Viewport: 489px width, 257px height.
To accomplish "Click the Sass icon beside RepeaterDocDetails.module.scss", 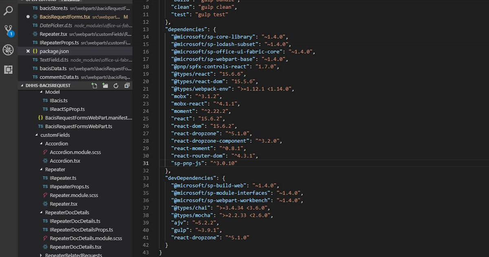I will [x=46, y=238].
